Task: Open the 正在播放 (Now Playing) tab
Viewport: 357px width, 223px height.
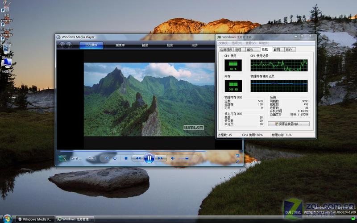Action: tap(91, 45)
